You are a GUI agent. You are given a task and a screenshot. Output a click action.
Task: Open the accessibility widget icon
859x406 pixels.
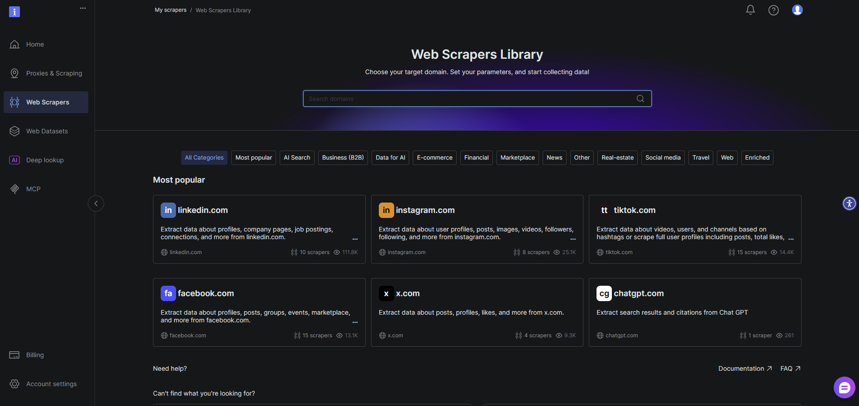tap(849, 203)
